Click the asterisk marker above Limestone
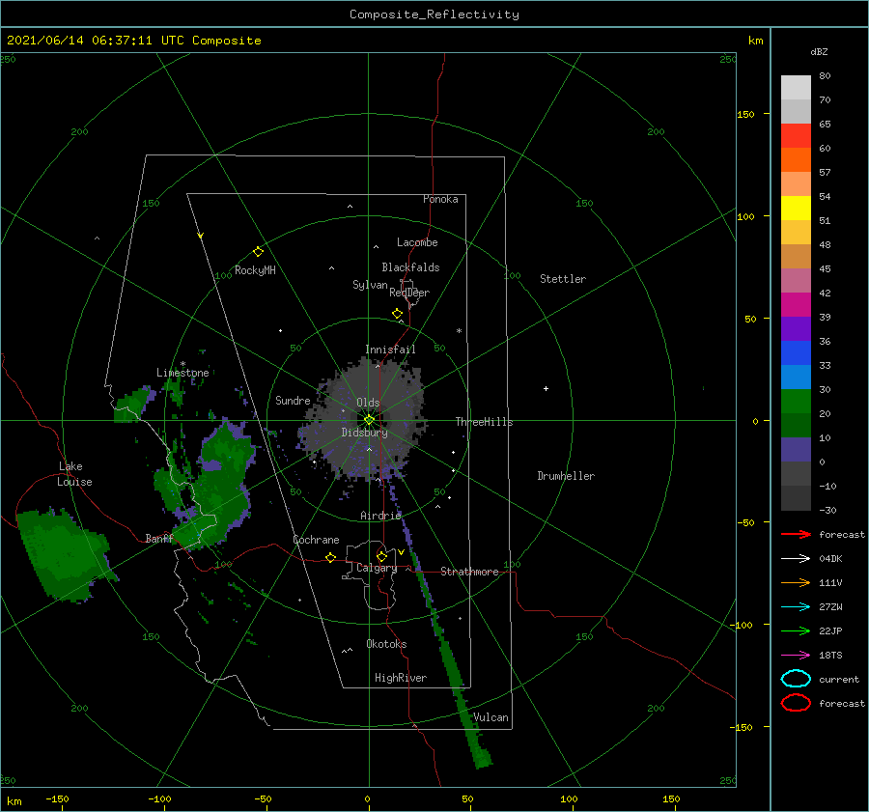869x812 pixels. 182,364
